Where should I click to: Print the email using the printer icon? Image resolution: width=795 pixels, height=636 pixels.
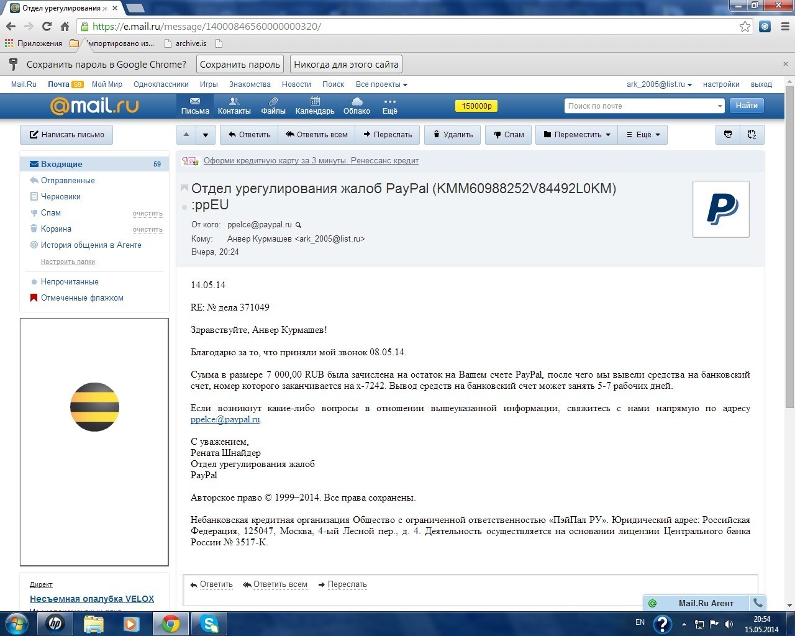tap(728, 134)
